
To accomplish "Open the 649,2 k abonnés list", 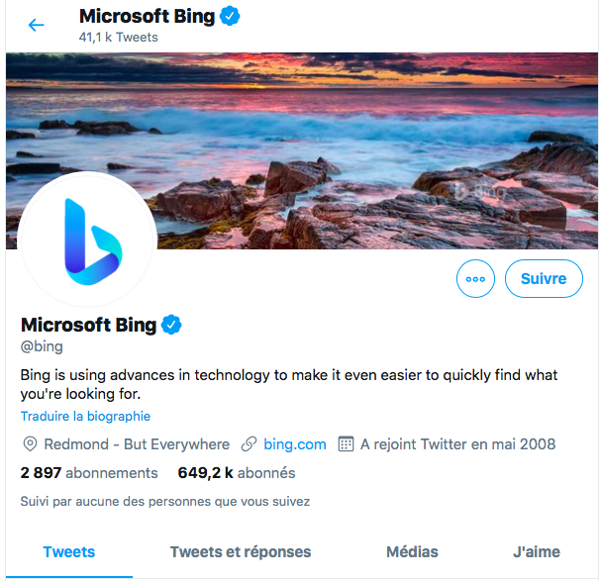I will [x=237, y=473].
